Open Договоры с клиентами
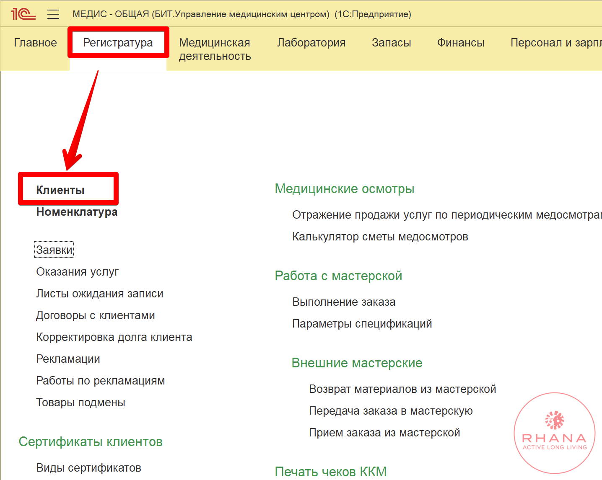This screenshot has height=480, width=602. [96, 315]
